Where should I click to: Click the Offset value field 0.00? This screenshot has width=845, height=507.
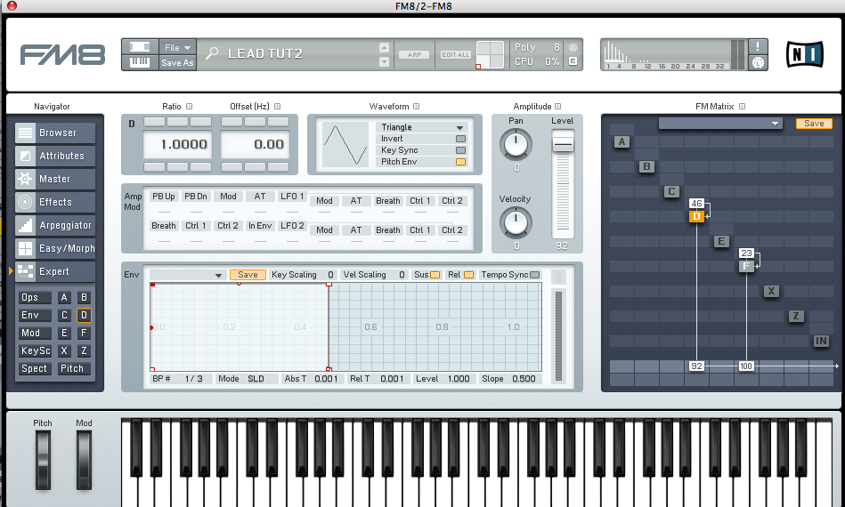[256, 144]
